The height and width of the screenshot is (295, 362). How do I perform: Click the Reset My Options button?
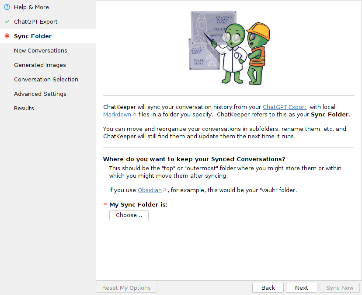tap(126, 288)
